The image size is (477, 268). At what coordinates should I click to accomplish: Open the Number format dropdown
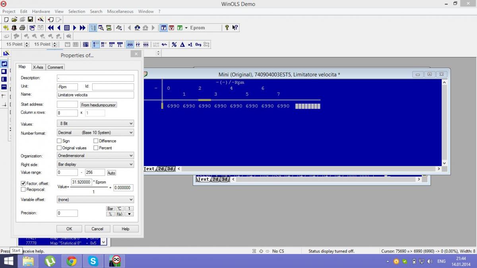[x=95, y=133]
